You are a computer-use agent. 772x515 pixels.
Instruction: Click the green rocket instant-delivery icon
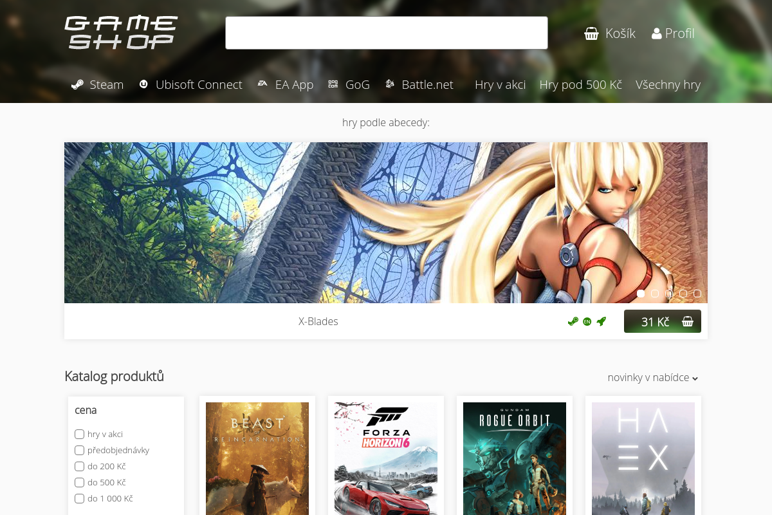602,321
